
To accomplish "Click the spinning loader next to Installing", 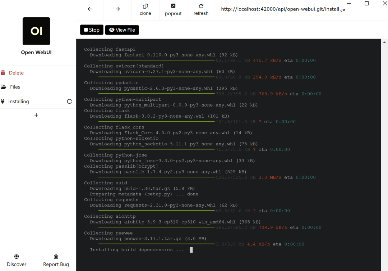I will (x=70, y=101).
